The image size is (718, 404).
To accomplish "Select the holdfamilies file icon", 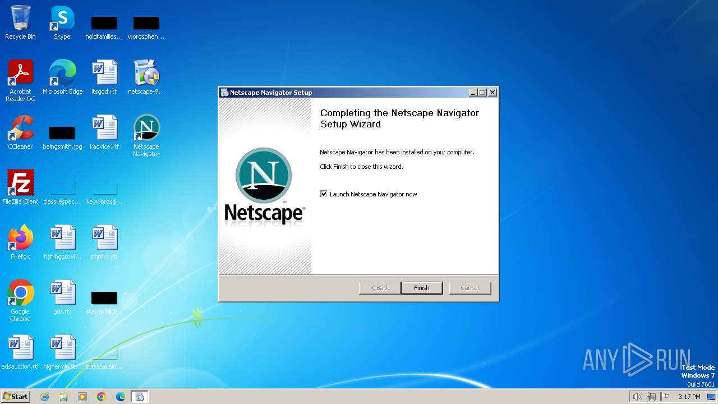I will (x=104, y=27).
